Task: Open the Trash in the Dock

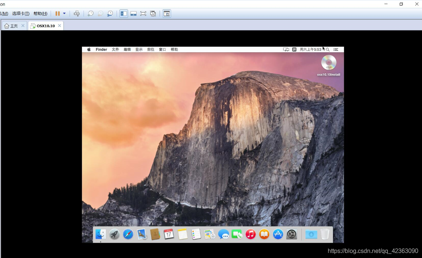Action: click(x=325, y=234)
